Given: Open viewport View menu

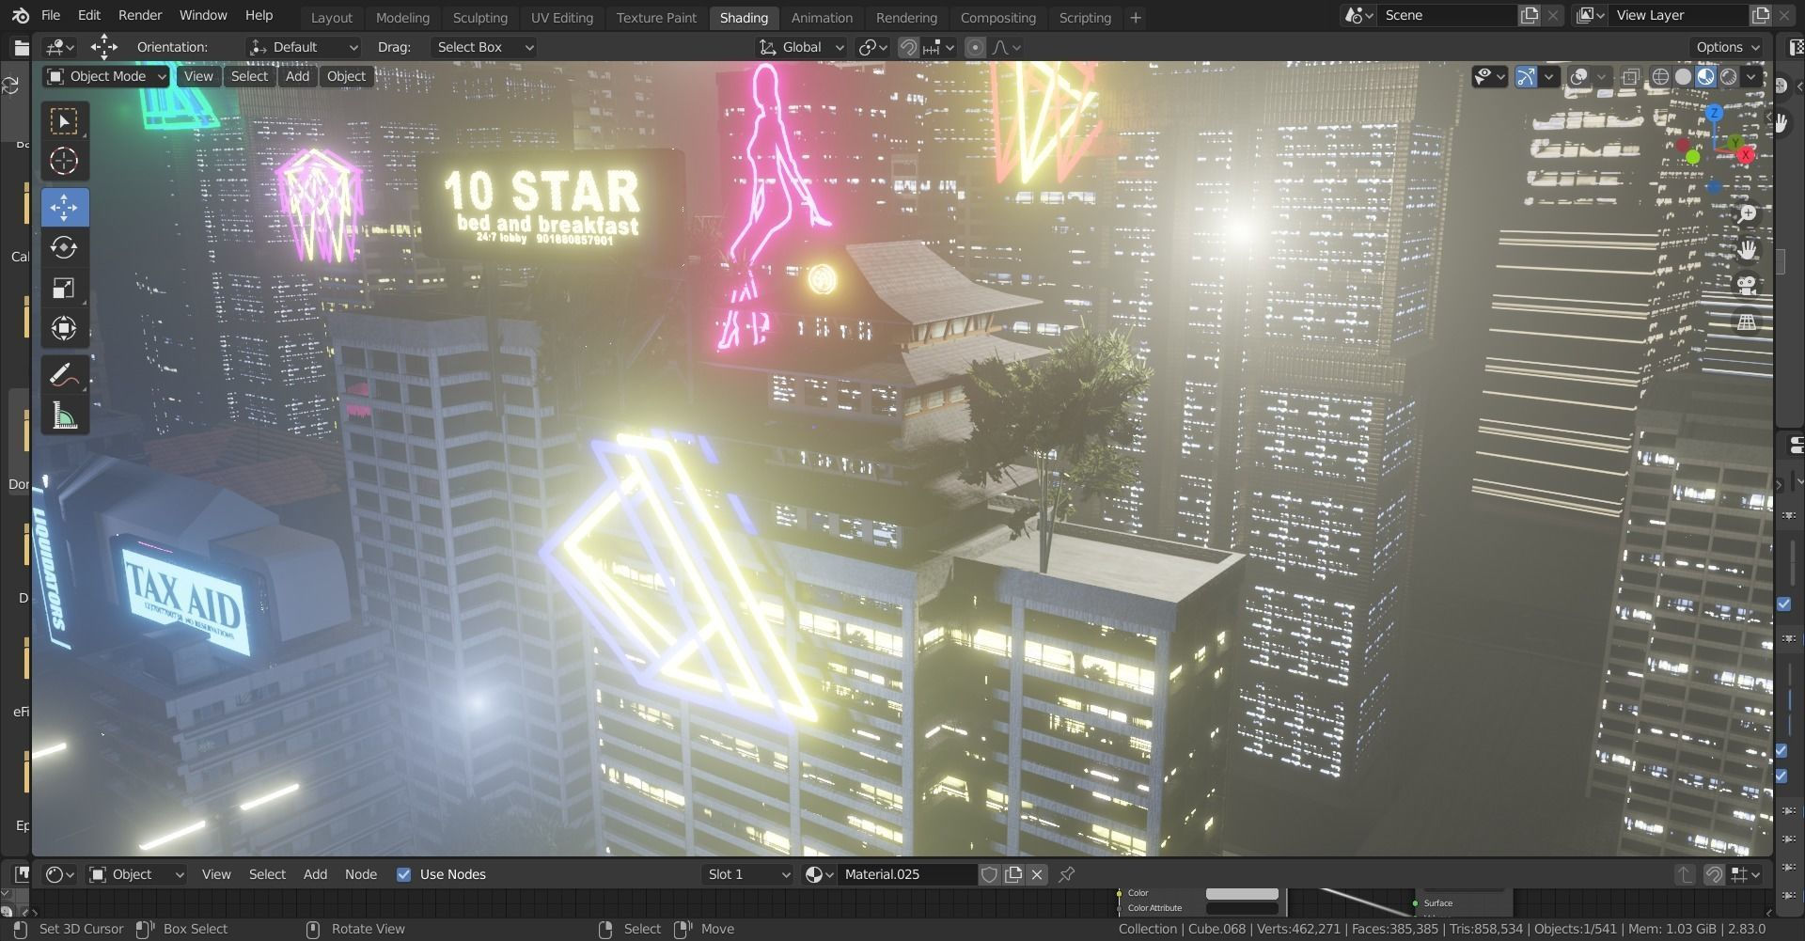Looking at the screenshot, I should click(x=198, y=76).
